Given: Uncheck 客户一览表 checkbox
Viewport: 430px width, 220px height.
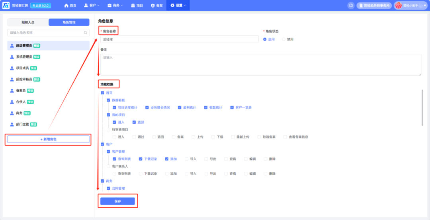Looking at the screenshot, I should [x=232, y=107].
